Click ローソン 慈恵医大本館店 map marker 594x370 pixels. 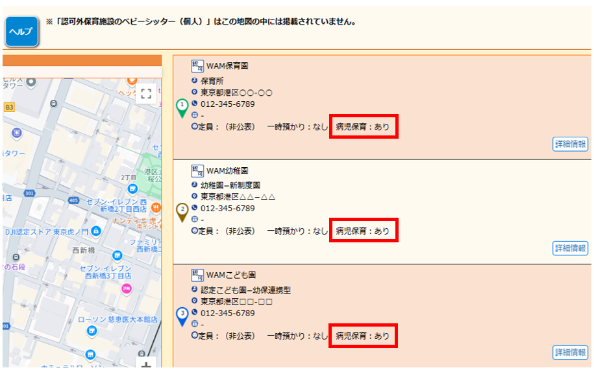tap(92, 331)
